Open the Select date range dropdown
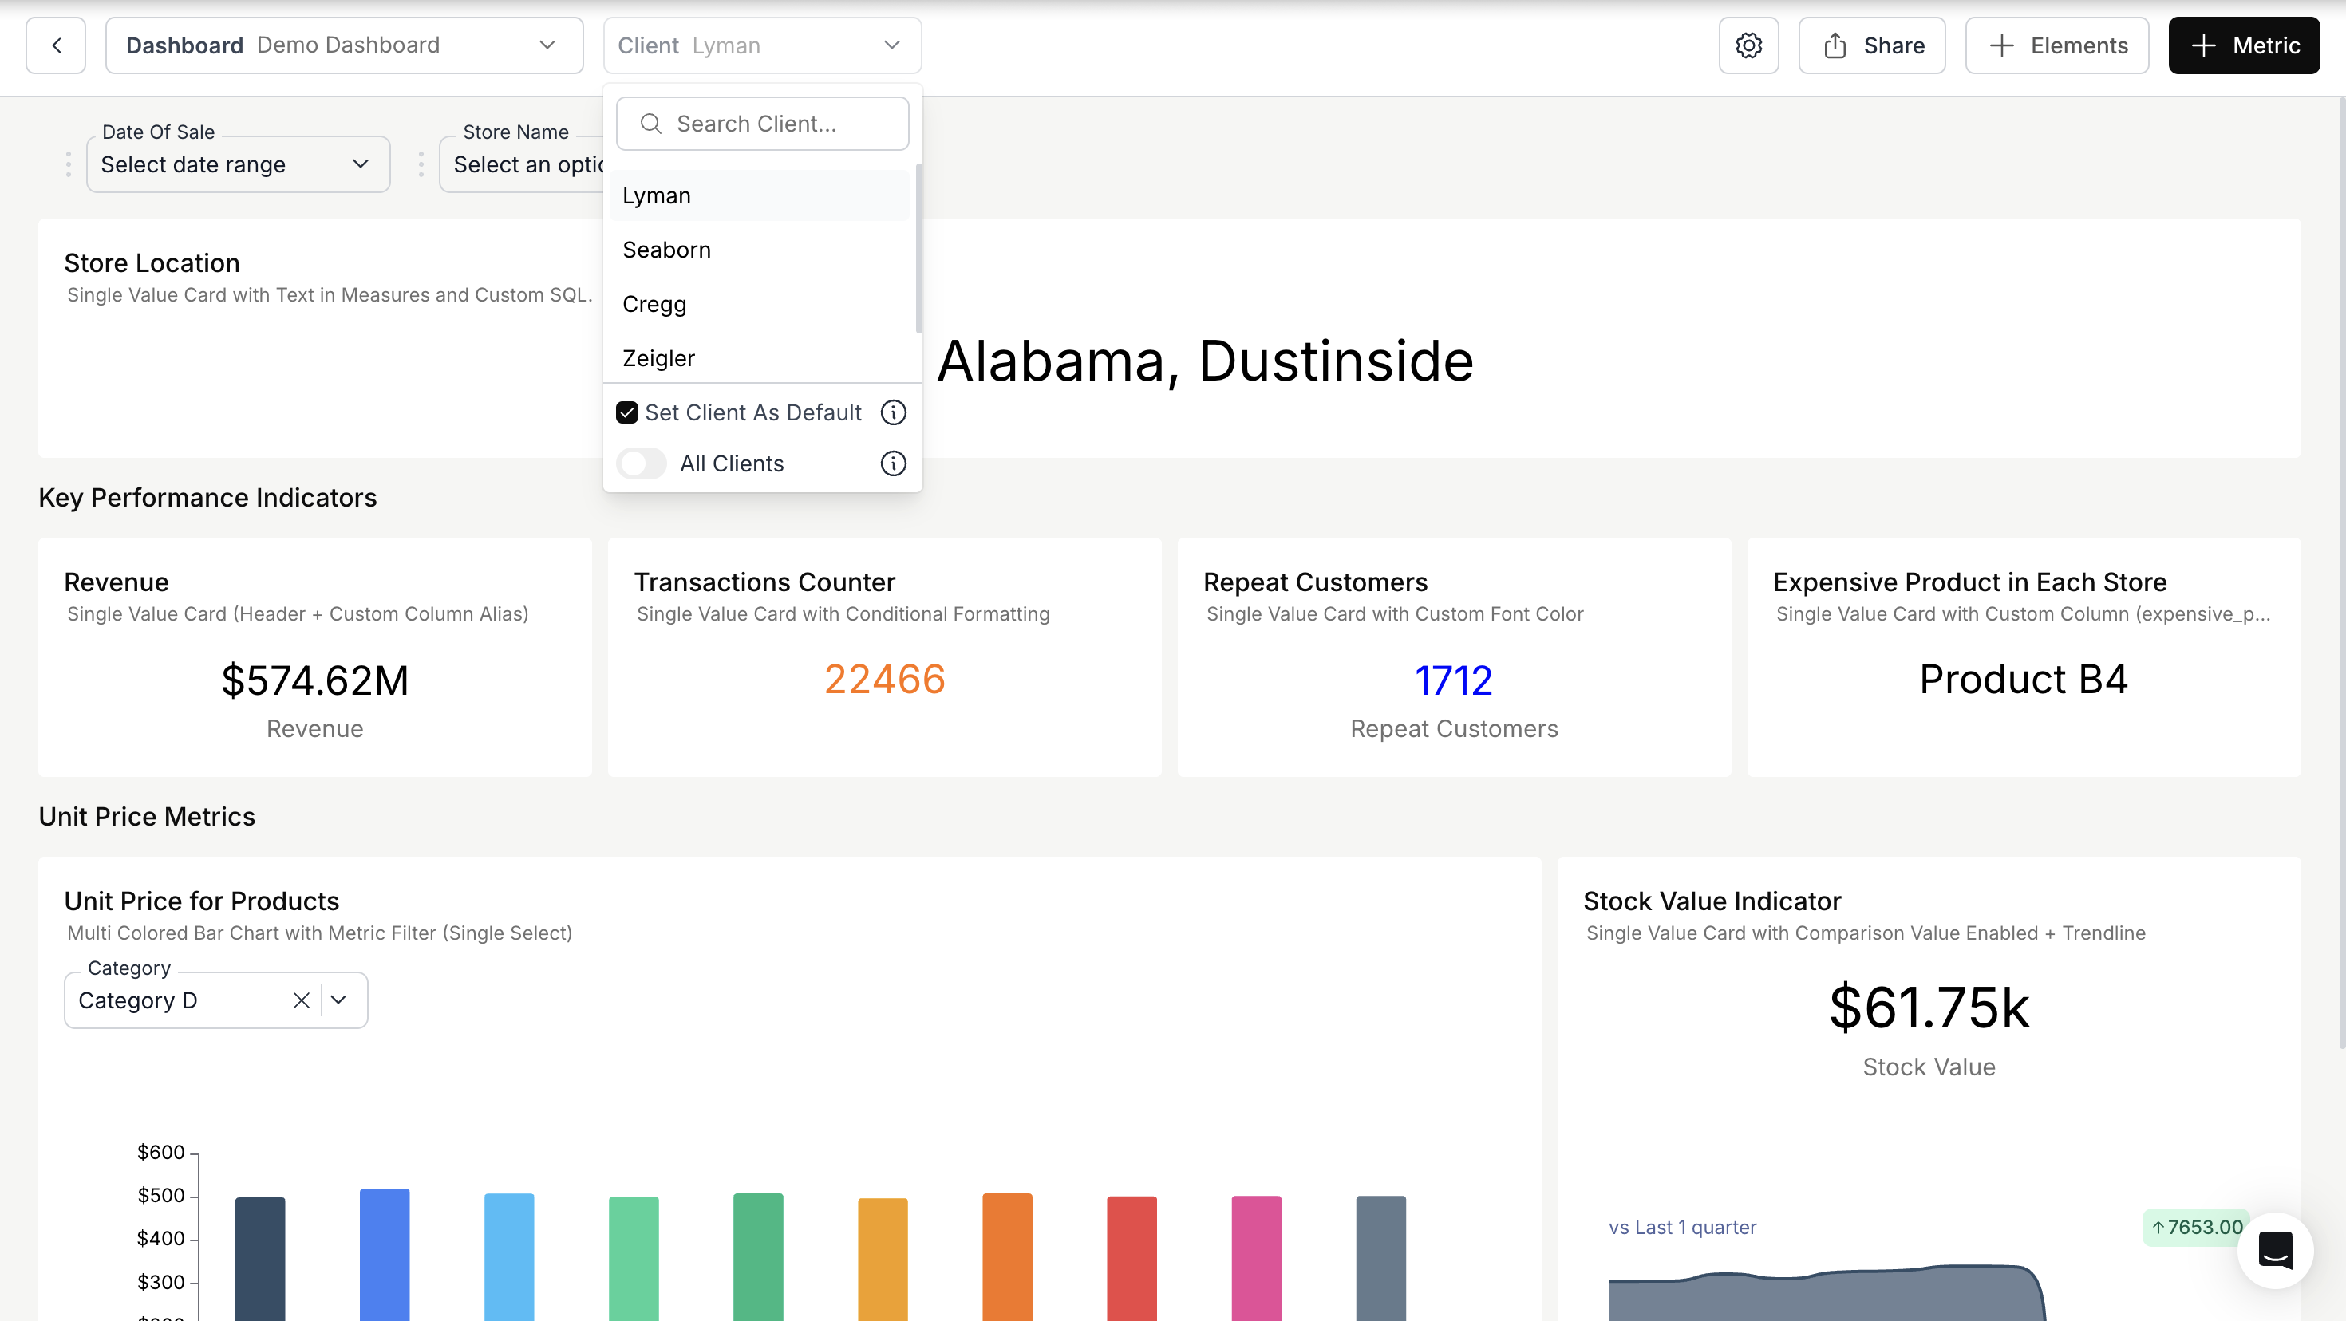Screen dimensions: 2346x1321 point(238,165)
